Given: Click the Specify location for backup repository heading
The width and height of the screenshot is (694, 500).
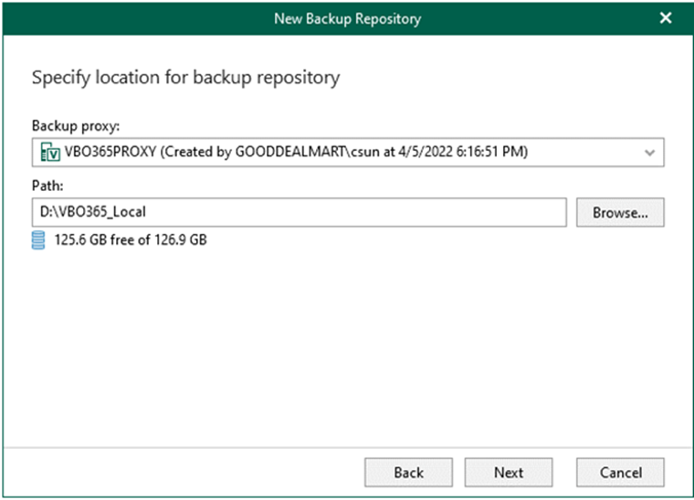Looking at the screenshot, I should pyautogui.click(x=185, y=78).
